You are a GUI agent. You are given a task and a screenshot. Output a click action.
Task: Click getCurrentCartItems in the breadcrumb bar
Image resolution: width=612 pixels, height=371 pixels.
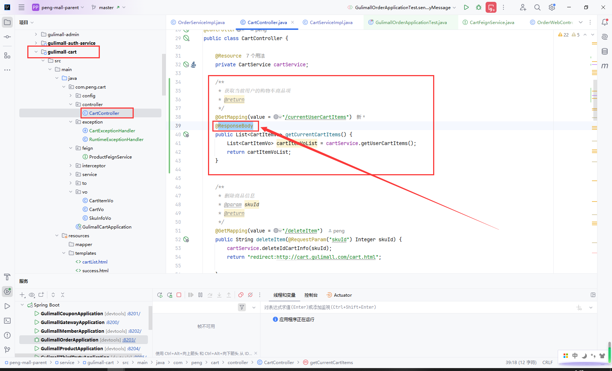click(x=328, y=362)
